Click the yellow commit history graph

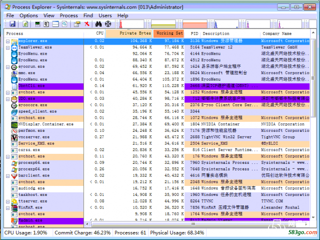163,24
